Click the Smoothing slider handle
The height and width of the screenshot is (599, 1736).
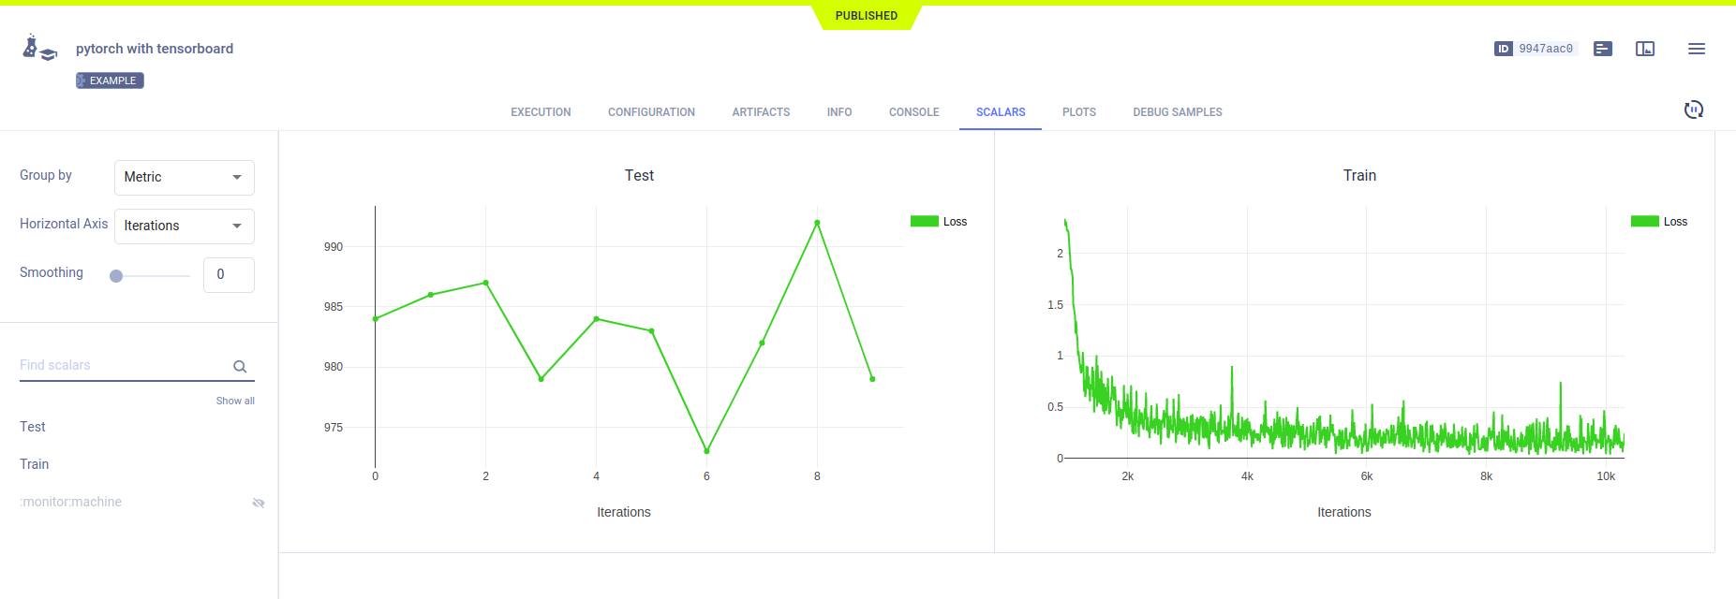coord(116,276)
